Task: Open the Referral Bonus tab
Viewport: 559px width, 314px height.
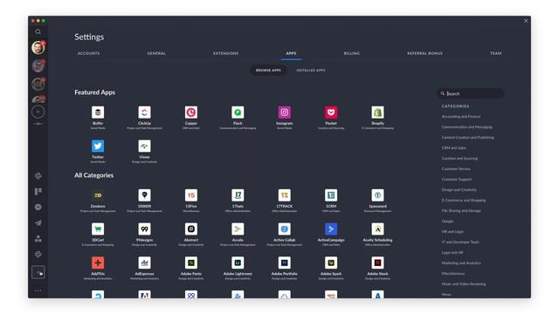Action: (x=425, y=53)
